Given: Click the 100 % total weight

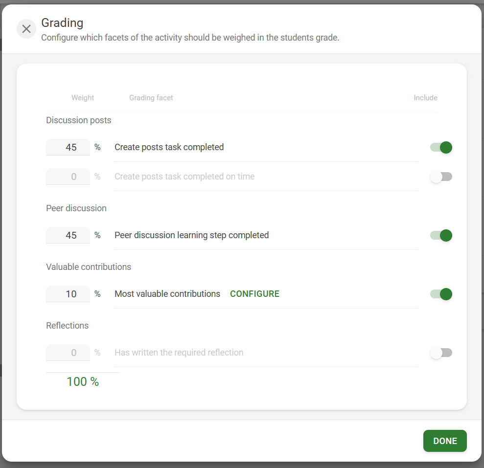Looking at the screenshot, I should point(83,382).
